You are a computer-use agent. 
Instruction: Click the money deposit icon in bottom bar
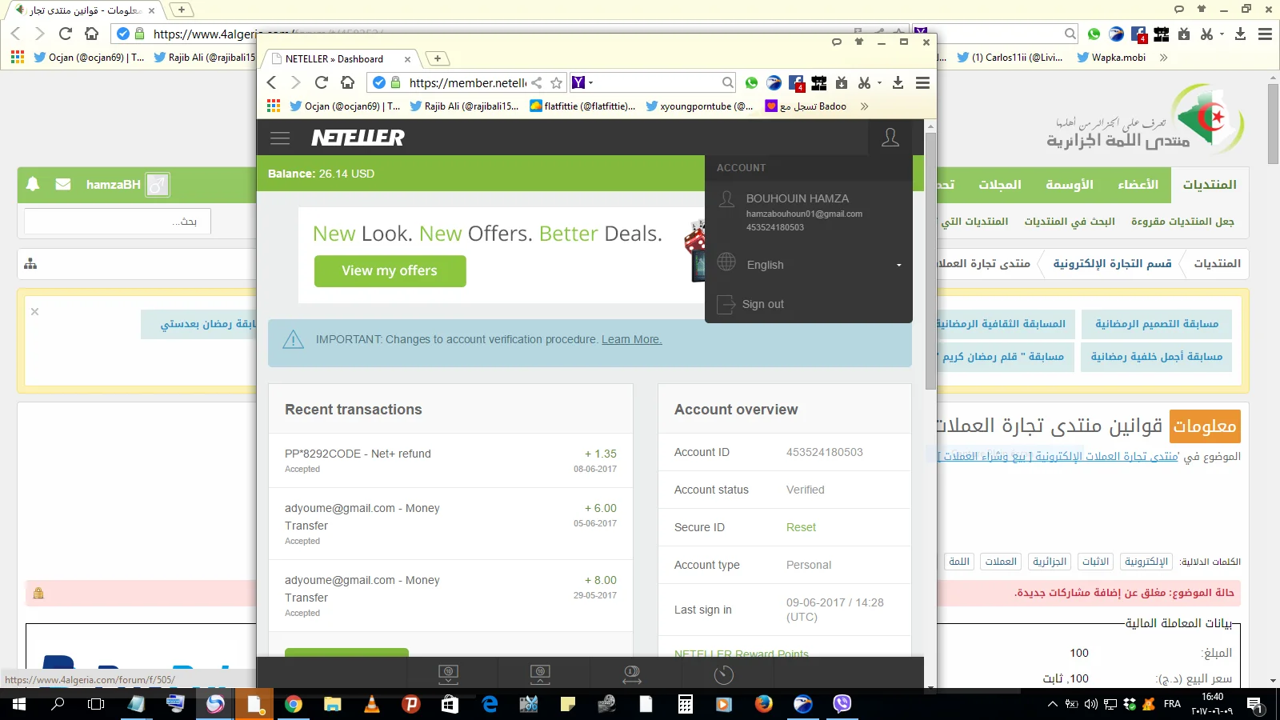[x=448, y=674]
